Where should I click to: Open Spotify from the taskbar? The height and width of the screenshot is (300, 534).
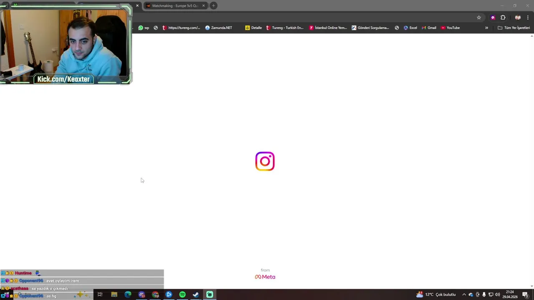pos(182,295)
